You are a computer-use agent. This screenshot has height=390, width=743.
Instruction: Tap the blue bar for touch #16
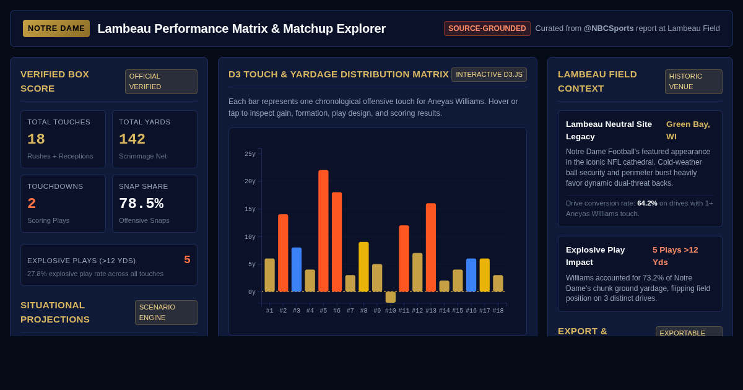pyautogui.click(x=471, y=275)
